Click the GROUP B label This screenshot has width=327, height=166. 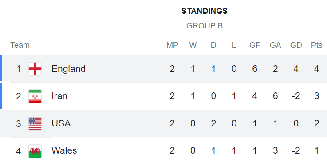click(x=205, y=26)
